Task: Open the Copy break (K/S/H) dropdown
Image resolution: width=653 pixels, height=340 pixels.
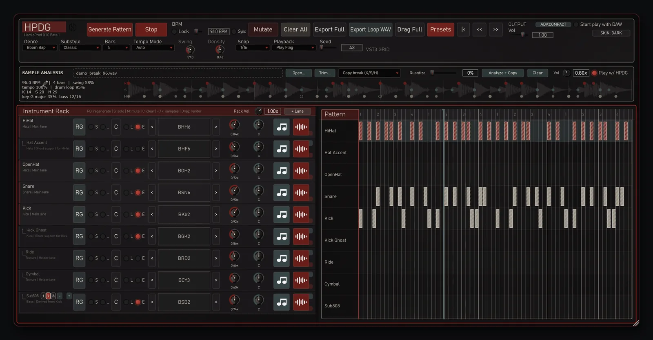Action: pyautogui.click(x=369, y=73)
